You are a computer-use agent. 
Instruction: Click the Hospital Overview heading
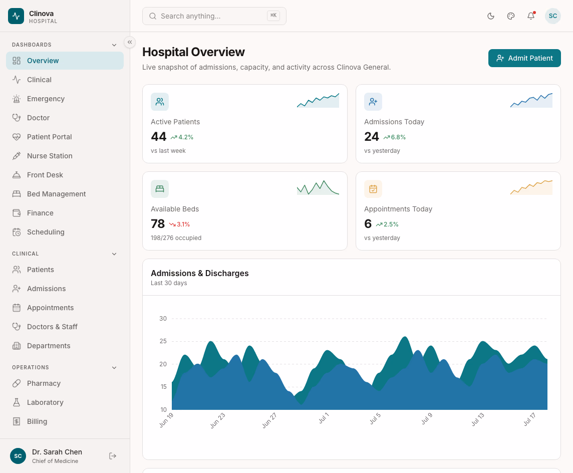193,52
